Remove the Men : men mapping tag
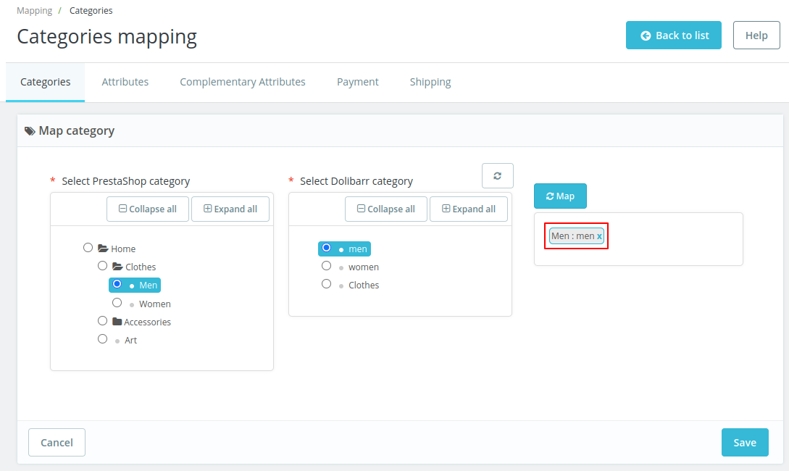 (x=599, y=236)
